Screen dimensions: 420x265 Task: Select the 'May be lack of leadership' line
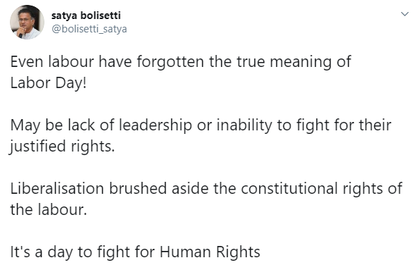point(201,125)
